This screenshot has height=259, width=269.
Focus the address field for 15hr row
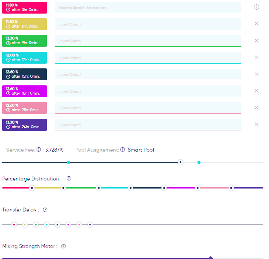tap(148, 74)
